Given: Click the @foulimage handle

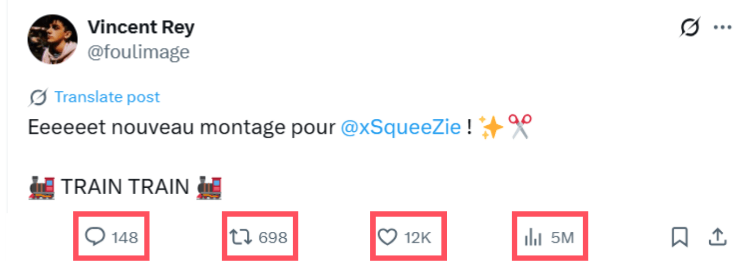Looking at the screenshot, I should (x=139, y=52).
